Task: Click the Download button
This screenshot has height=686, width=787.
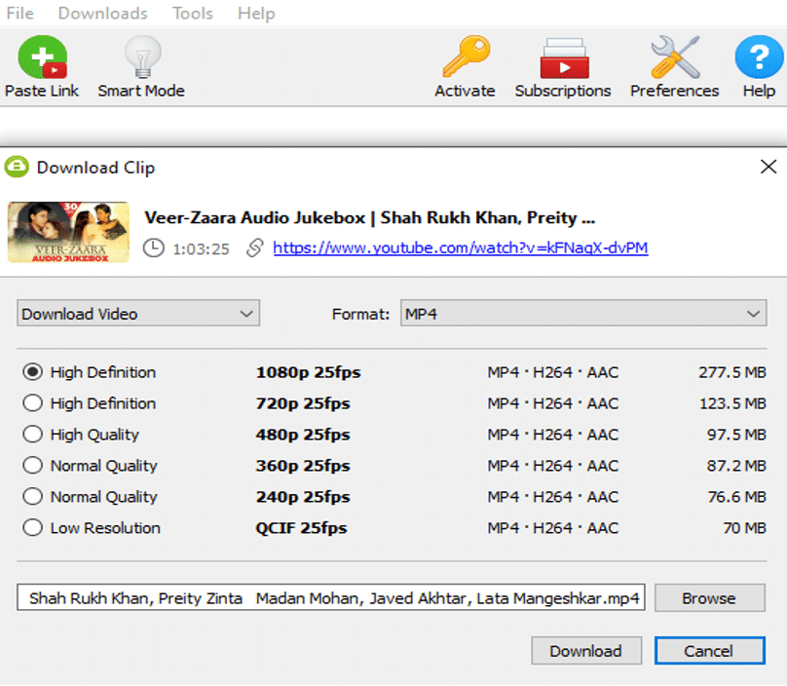Action: [x=586, y=650]
